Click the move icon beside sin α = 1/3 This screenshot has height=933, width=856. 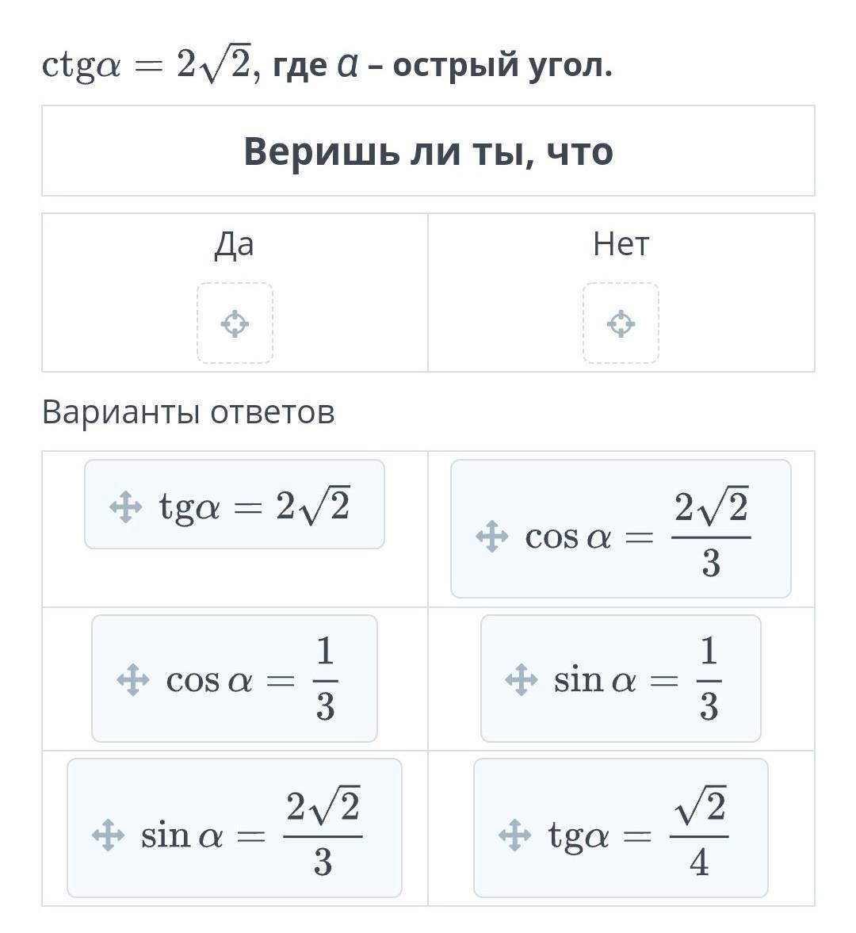click(521, 680)
